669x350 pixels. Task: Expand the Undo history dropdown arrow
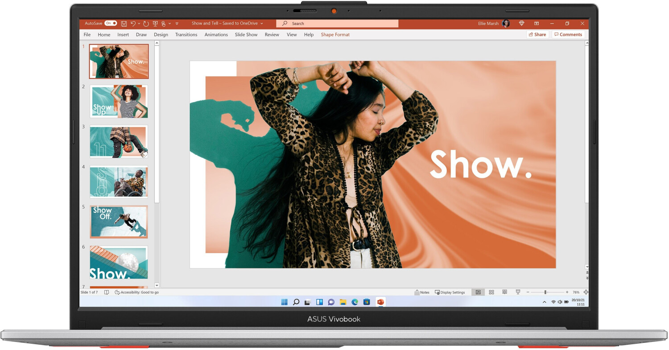(x=139, y=24)
